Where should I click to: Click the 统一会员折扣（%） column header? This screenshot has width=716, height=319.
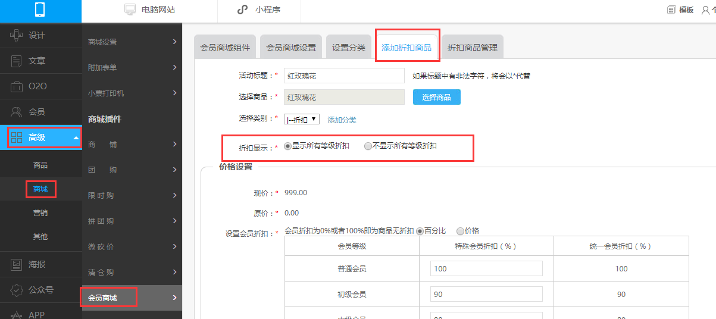pos(621,246)
